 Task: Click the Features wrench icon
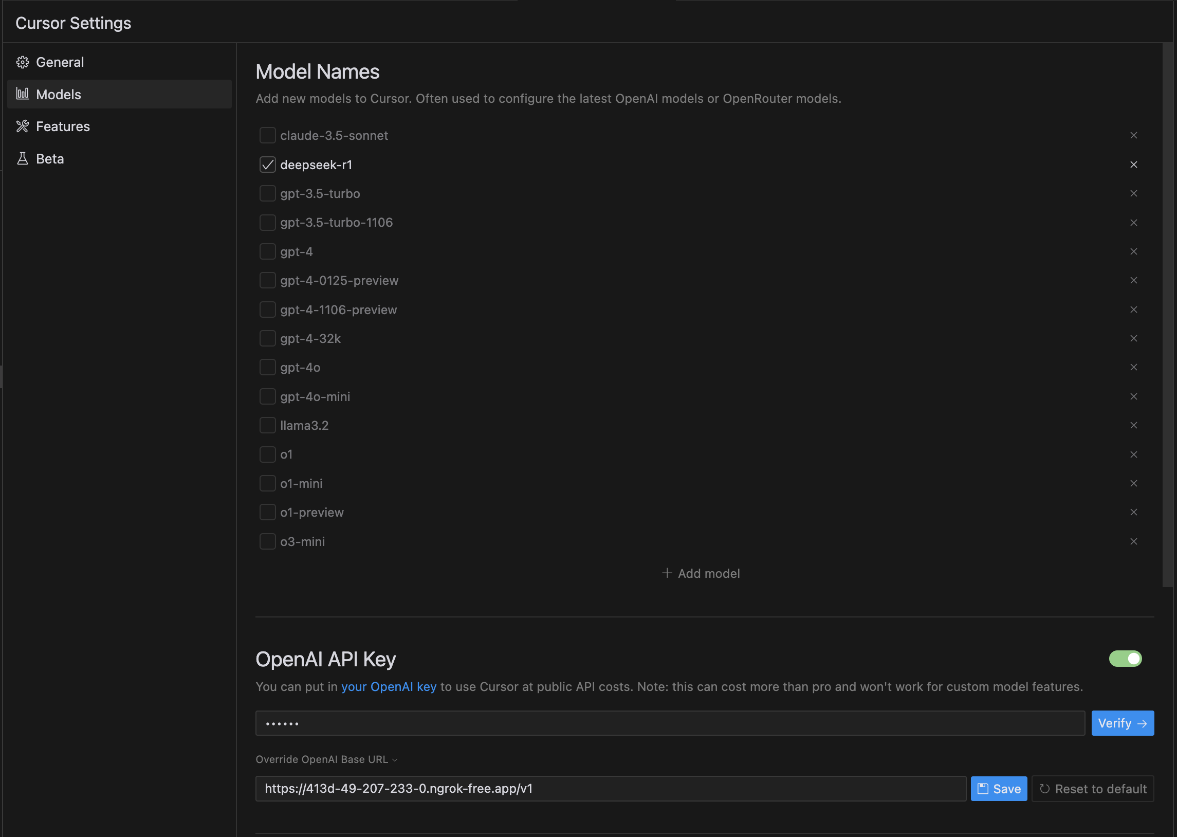click(x=23, y=126)
